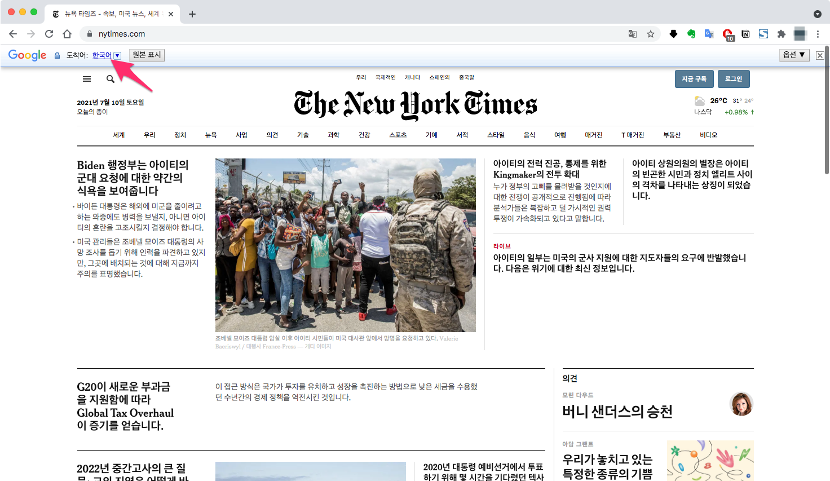This screenshot has width=830, height=481.
Task: Open the black down-arrow extension
Action: point(673,34)
